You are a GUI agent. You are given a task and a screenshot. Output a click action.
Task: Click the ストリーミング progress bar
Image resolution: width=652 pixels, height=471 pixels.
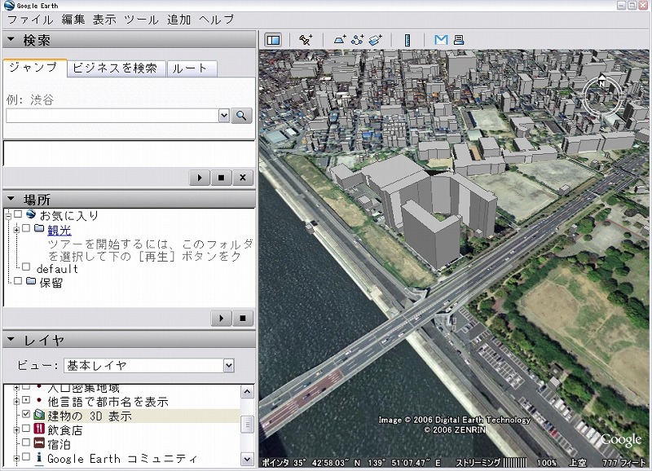click(514, 462)
